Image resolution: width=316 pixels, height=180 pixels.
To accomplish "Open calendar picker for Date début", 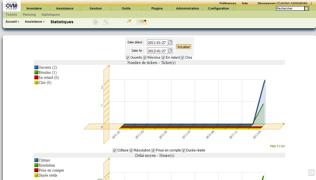I will point(170,42).
